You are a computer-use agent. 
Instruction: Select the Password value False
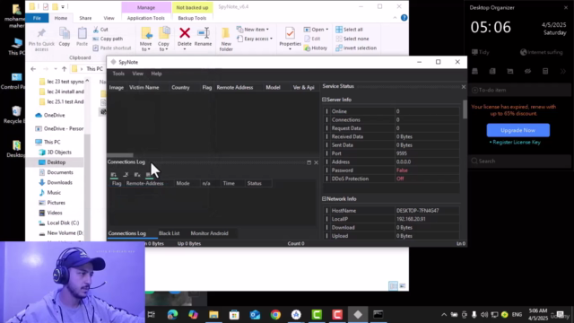tap(402, 170)
